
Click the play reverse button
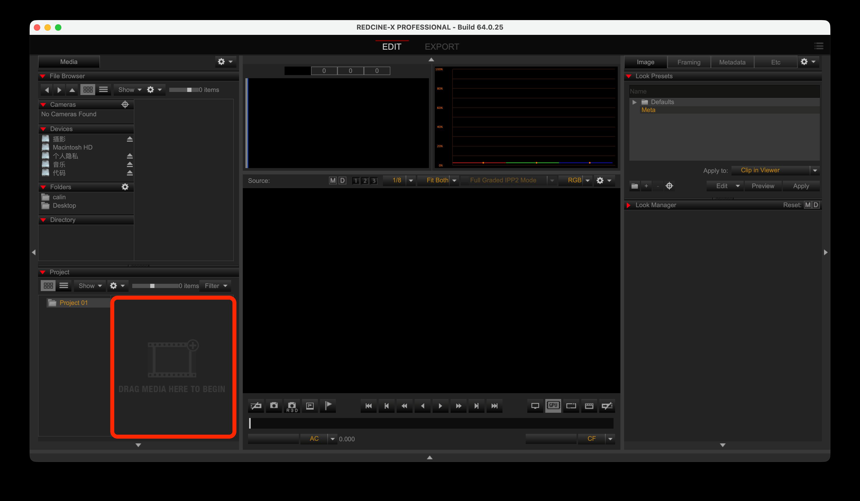click(423, 406)
